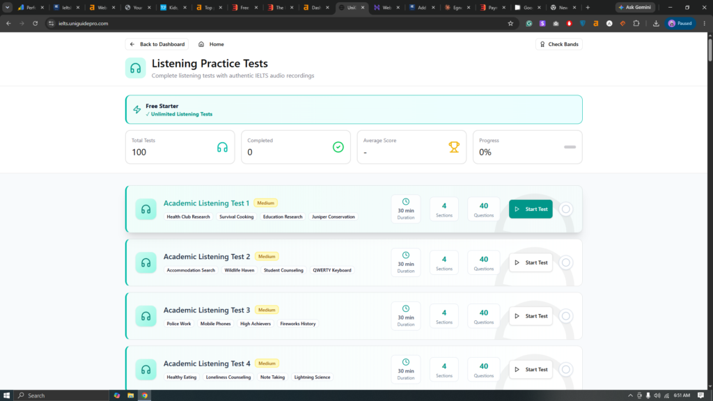Show hidden system tray icons chevron
The width and height of the screenshot is (713, 401).
(x=630, y=395)
